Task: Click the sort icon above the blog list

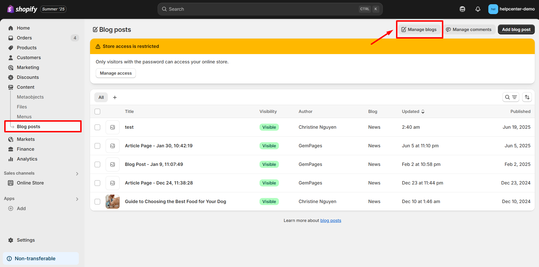Action: (527, 97)
